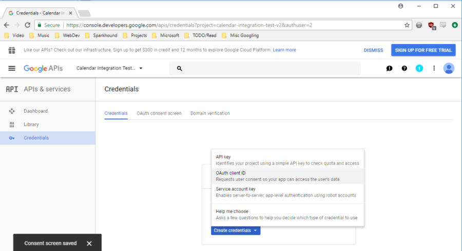Open the Microsoft bookmarks folder

tap(166, 35)
